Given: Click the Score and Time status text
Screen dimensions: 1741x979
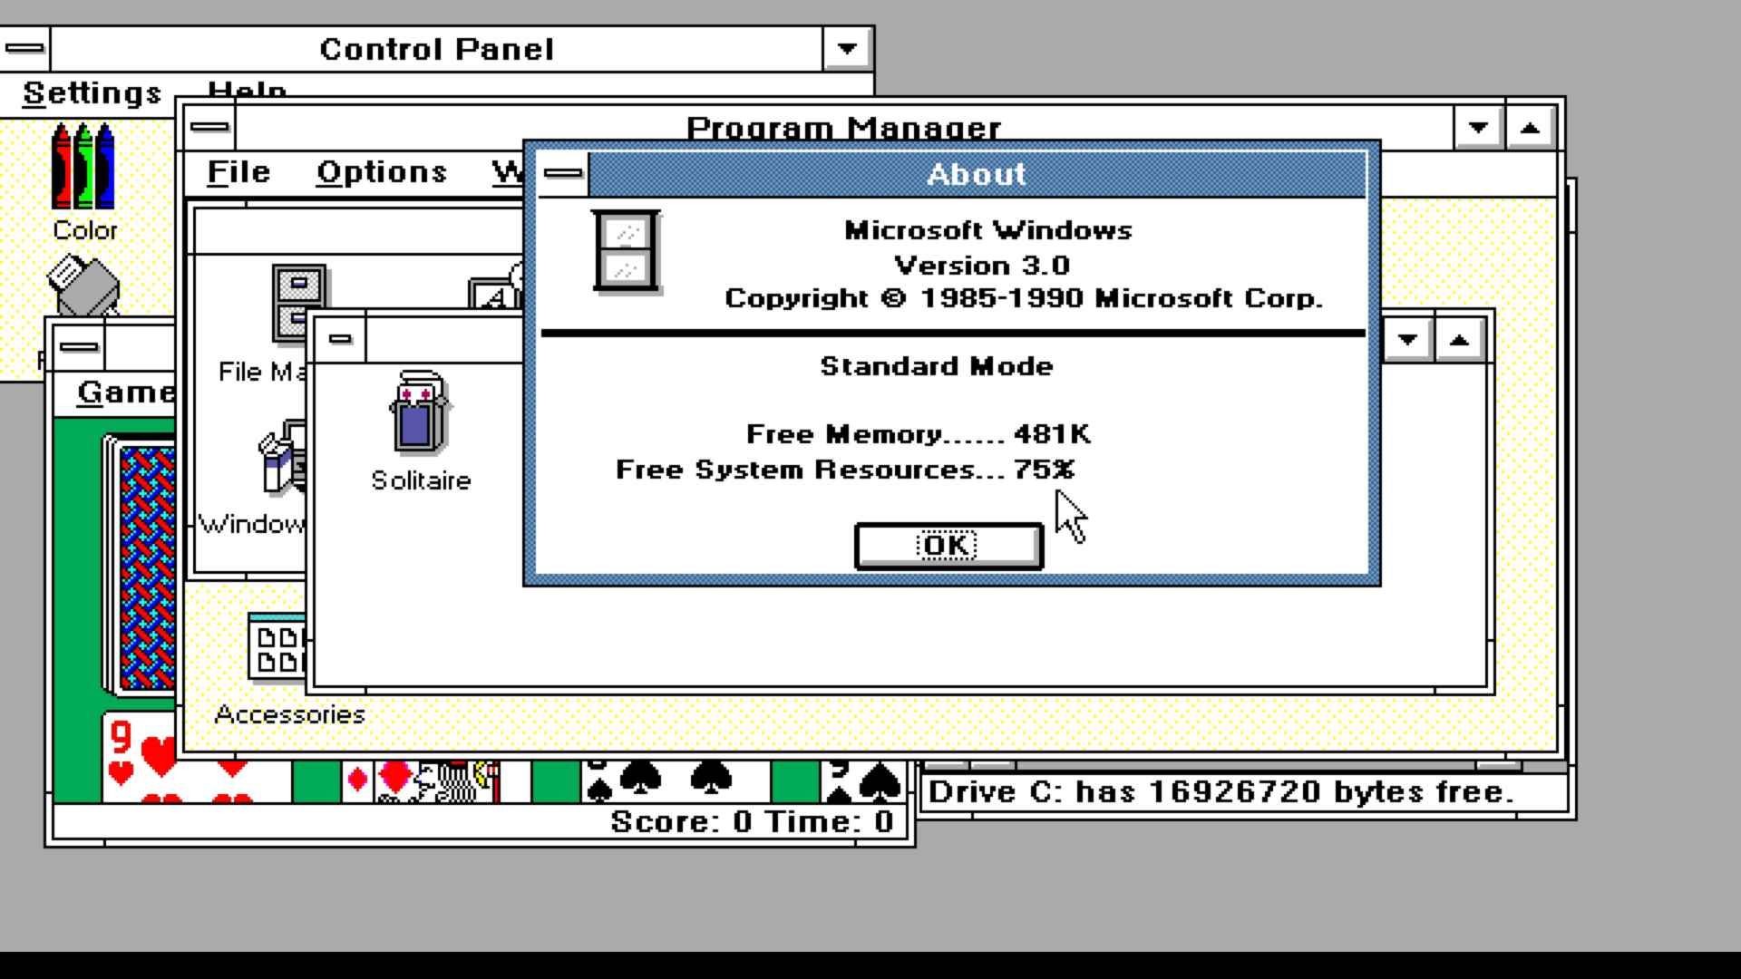Looking at the screenshot, I should 752,822.
